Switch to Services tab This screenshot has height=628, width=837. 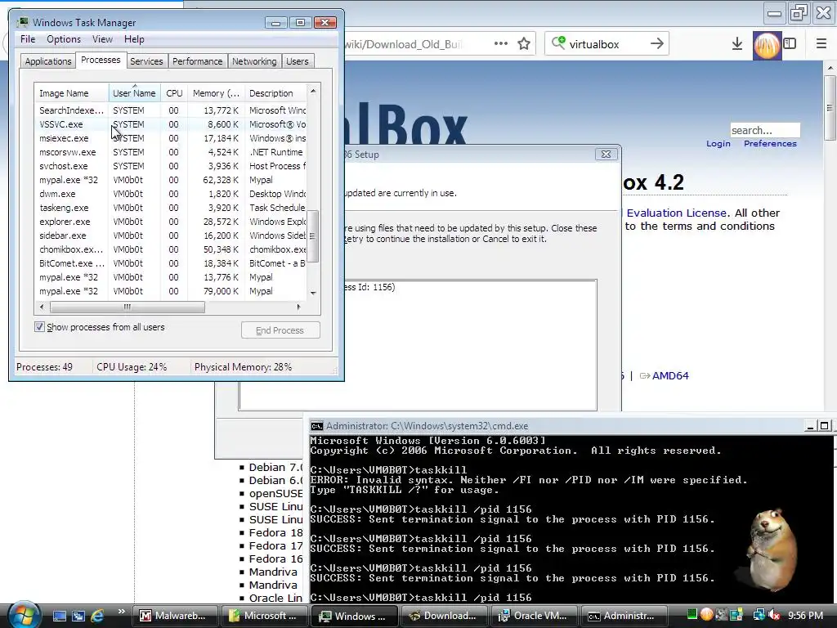point(146,61)
